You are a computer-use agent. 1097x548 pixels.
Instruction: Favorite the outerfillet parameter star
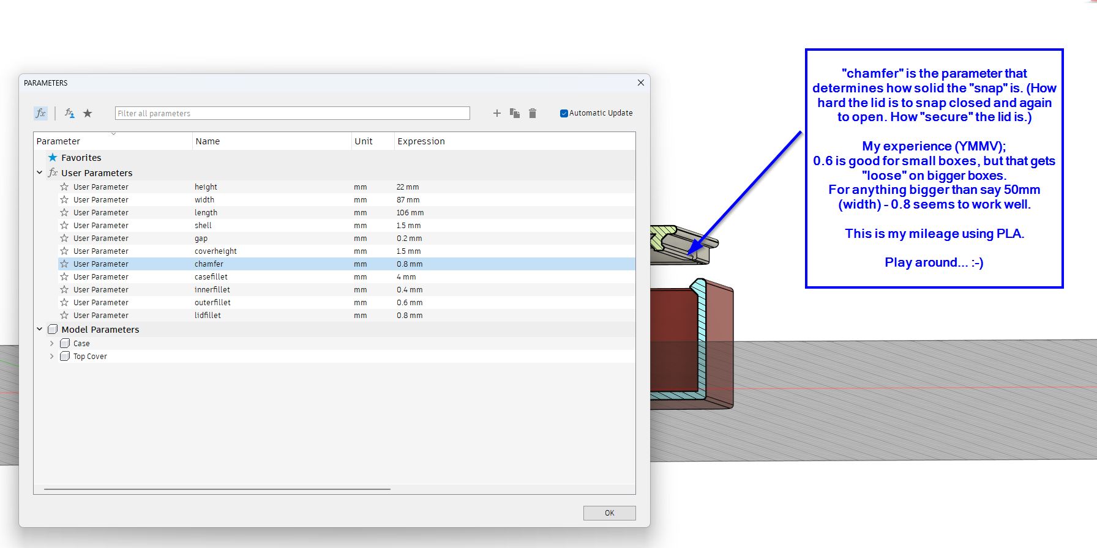click(64, 302)
